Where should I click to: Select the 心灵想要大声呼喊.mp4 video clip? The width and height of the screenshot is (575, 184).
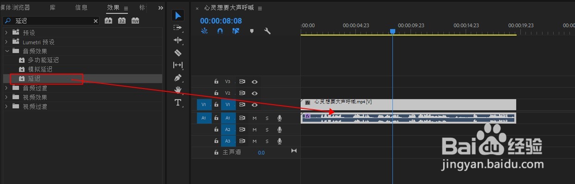[408, 104]
